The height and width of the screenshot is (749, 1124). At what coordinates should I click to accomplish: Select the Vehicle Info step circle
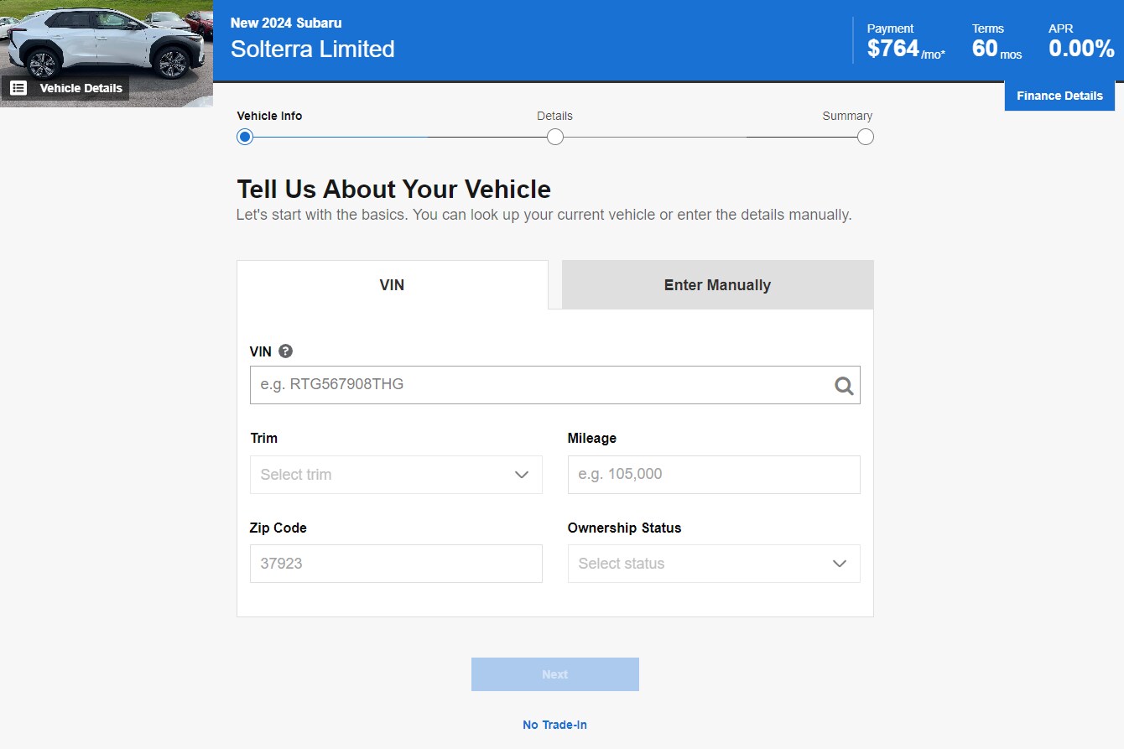pyautogui.click(x=245, y=137)
